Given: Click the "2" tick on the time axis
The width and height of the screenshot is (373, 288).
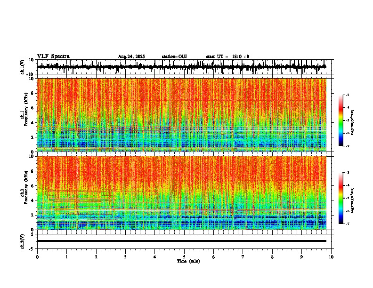Looking at the screenshot, I should (96, 257).
